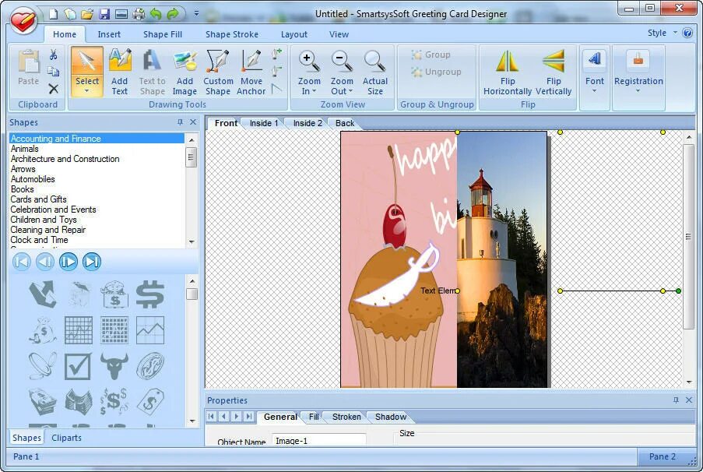This screenshot has height=472, width=703.
Task: Open the Help question mark icon
Action: [x=687, y=33]
